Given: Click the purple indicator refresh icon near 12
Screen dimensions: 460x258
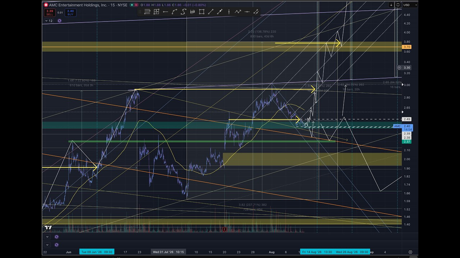Looking at the screenshot, I should tap(59, 21).
